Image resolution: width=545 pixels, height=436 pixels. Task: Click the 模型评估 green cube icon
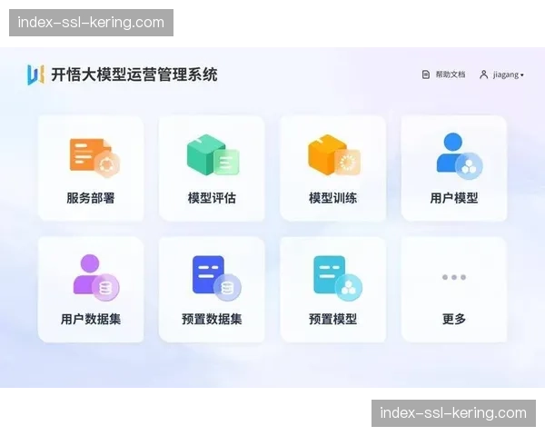tap(213, 154)
